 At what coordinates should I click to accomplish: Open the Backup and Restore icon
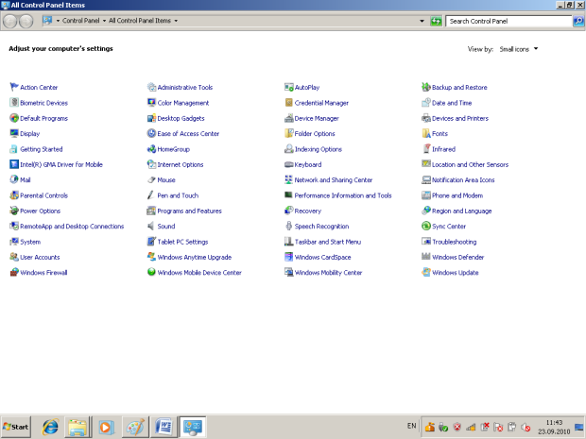[426, 87]
